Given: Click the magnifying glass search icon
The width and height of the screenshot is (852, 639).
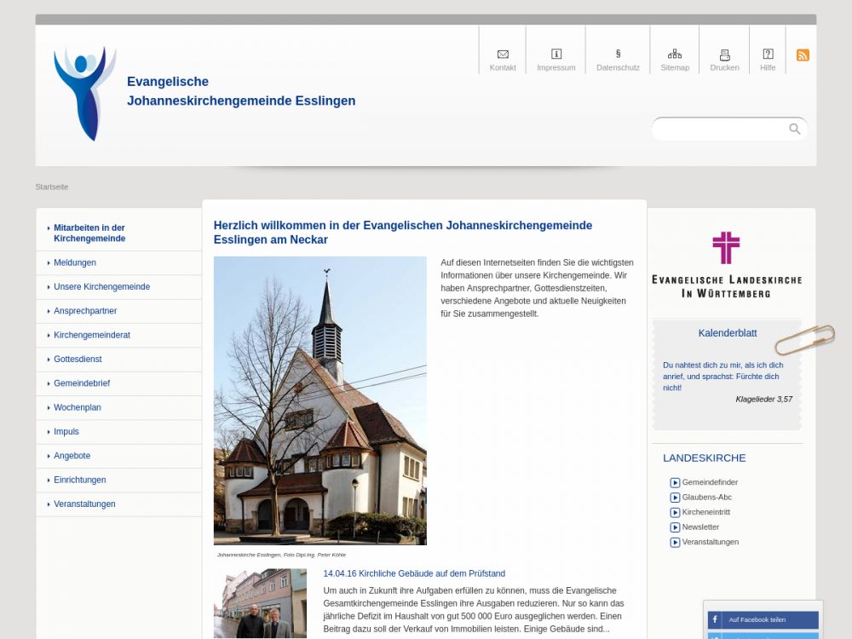Looking at the screenshot, I should tap(794, 130).
